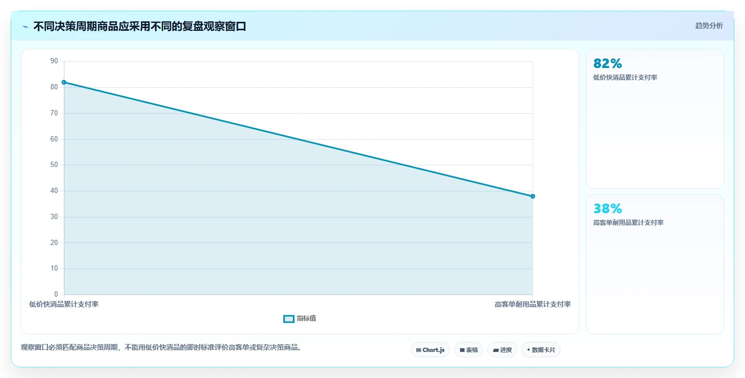Click the 趋势分析 label in header
745x378 pixels.
709,26
